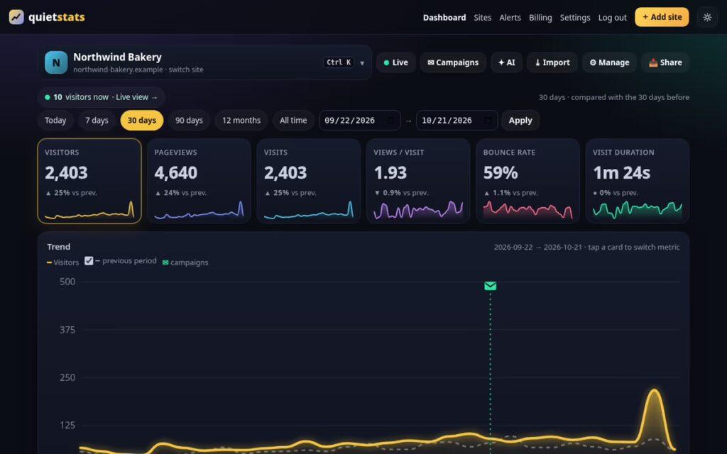The height and width of the screenshot is (454, 727).
Task: Open the AI assistant button
Action: point(506,62)
